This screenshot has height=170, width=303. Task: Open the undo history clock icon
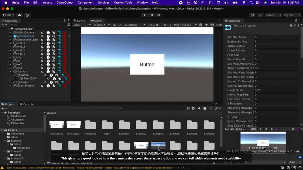tap(252, 15)
